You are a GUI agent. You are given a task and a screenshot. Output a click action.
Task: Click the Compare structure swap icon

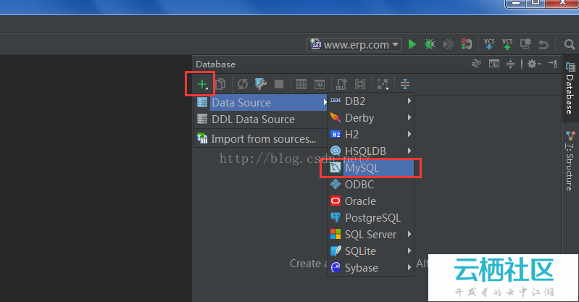point(360,84)
